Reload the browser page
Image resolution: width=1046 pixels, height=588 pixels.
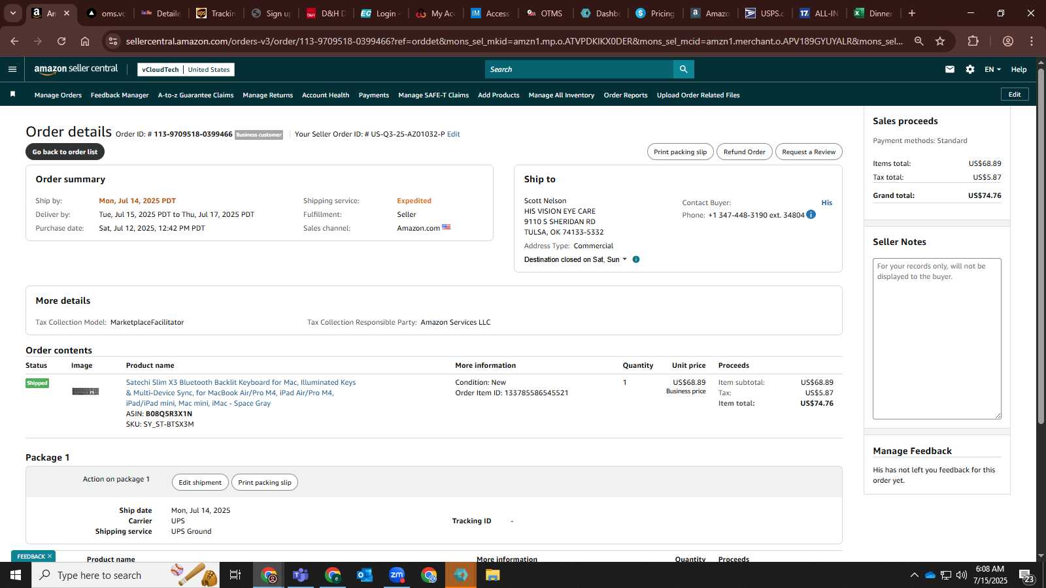61,41
